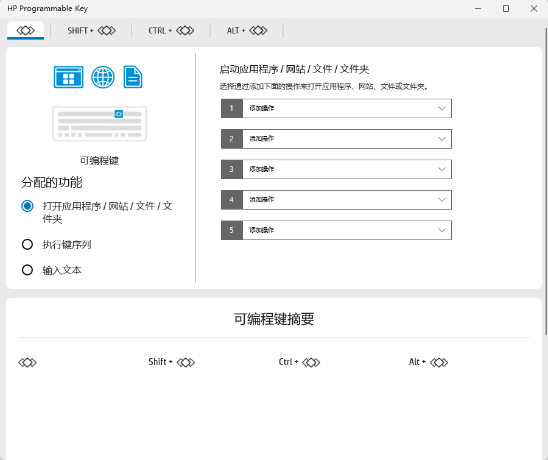Click the blue document file icon
The height and width of the screenshot is (460, 548).
133,77
